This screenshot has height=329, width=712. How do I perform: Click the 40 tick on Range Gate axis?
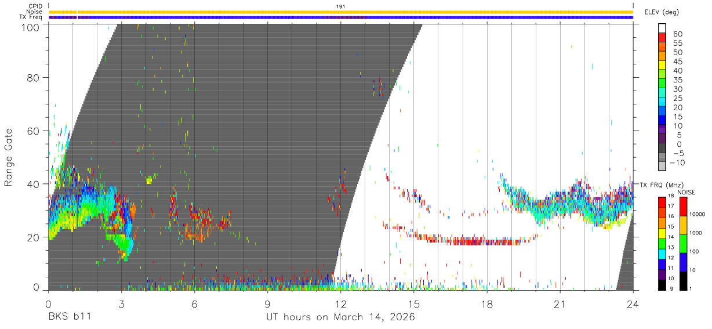(34, 184)
